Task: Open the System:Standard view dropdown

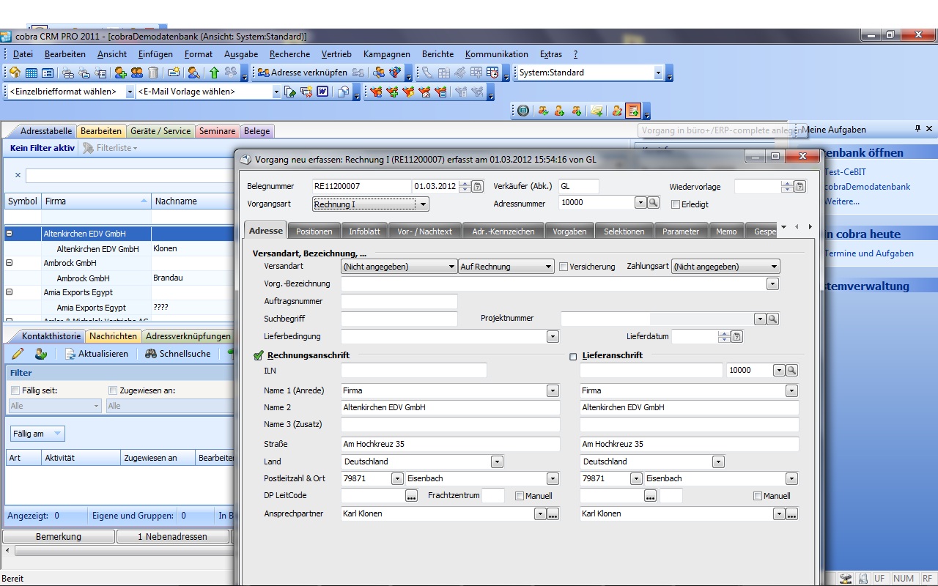Action: click(x=658, y=73)
